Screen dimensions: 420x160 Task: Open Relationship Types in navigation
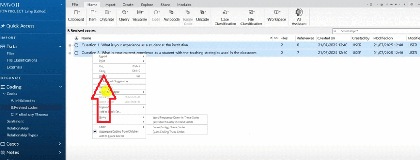pyautogui.click(x=22, y=135)
